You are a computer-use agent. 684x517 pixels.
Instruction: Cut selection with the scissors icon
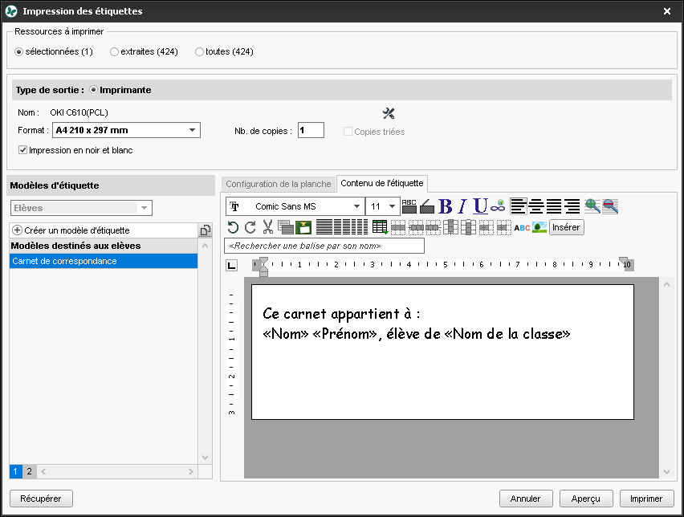(268, 227)
